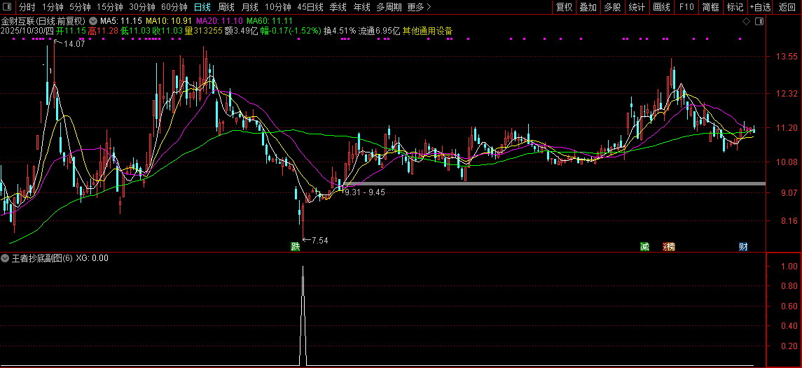
Task: Expand the 王者抄底副图 sub-indicator dropdown
Action: coord(5,258)
